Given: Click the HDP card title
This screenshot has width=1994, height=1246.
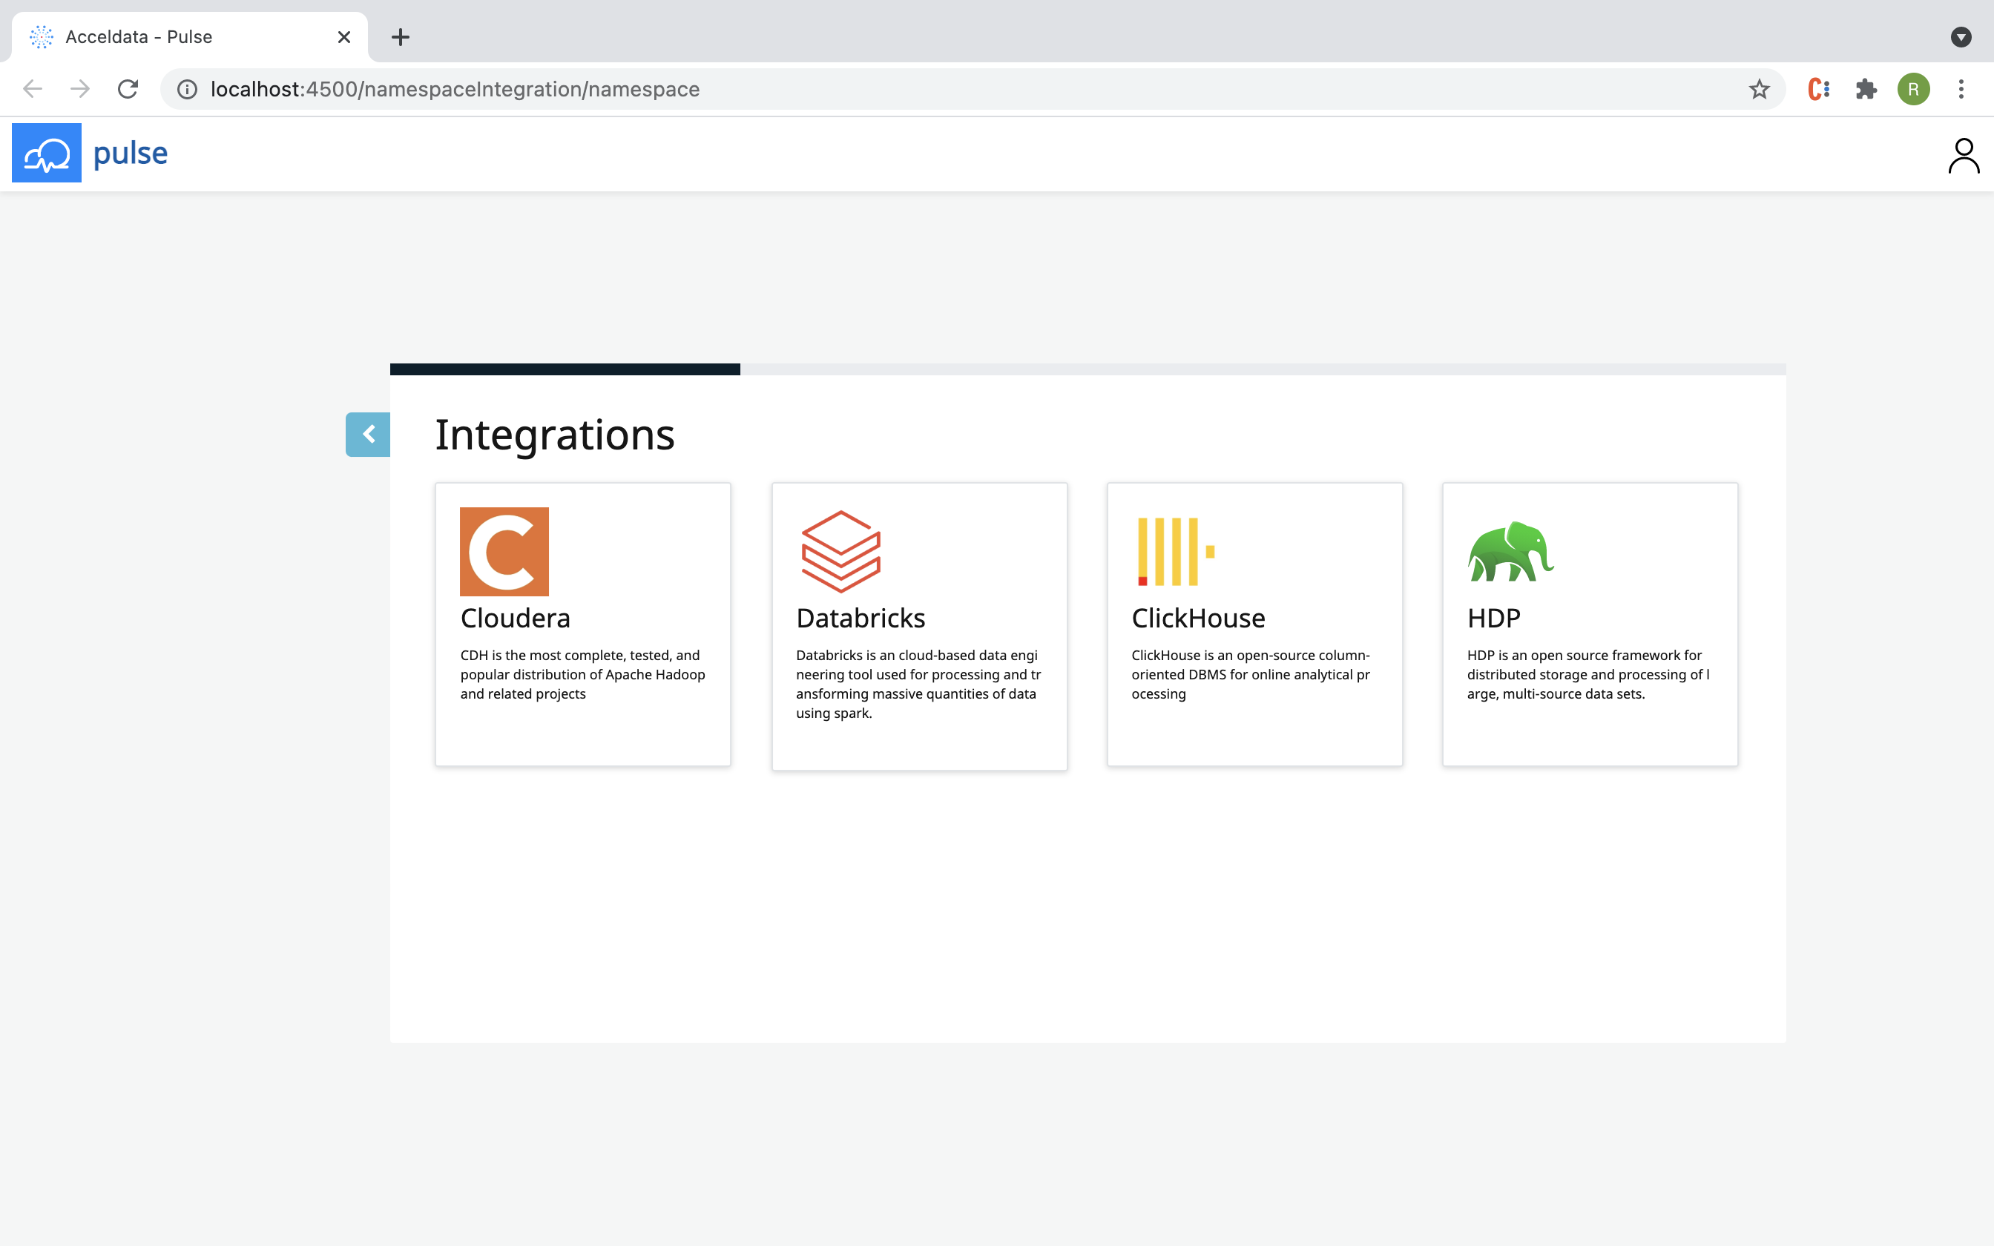Looking at the screenshot, I should point(1493,618).
